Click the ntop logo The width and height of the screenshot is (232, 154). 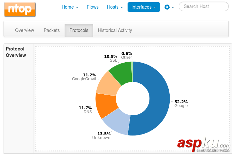point(20,10)
